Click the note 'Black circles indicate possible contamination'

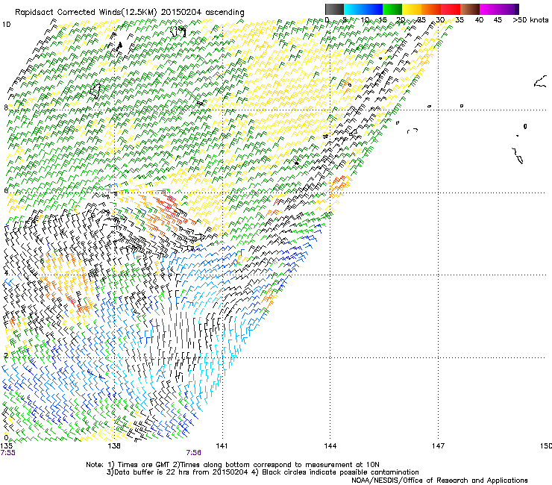[x=340, y=472]
